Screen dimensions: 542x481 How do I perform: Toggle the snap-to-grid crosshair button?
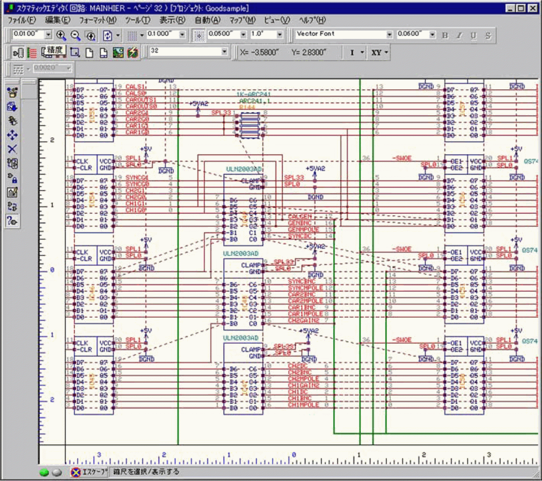coord(199,35)
